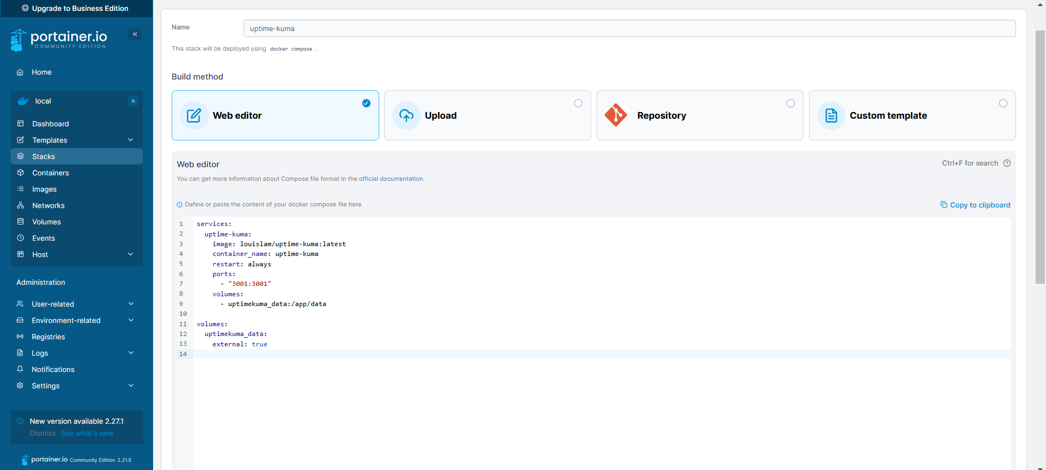Copy compose content to clipboard
The image size is (1046, 470).
point(975,205)
